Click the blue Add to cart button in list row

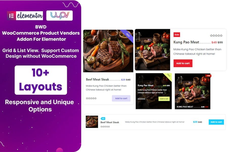coord(216,122)
